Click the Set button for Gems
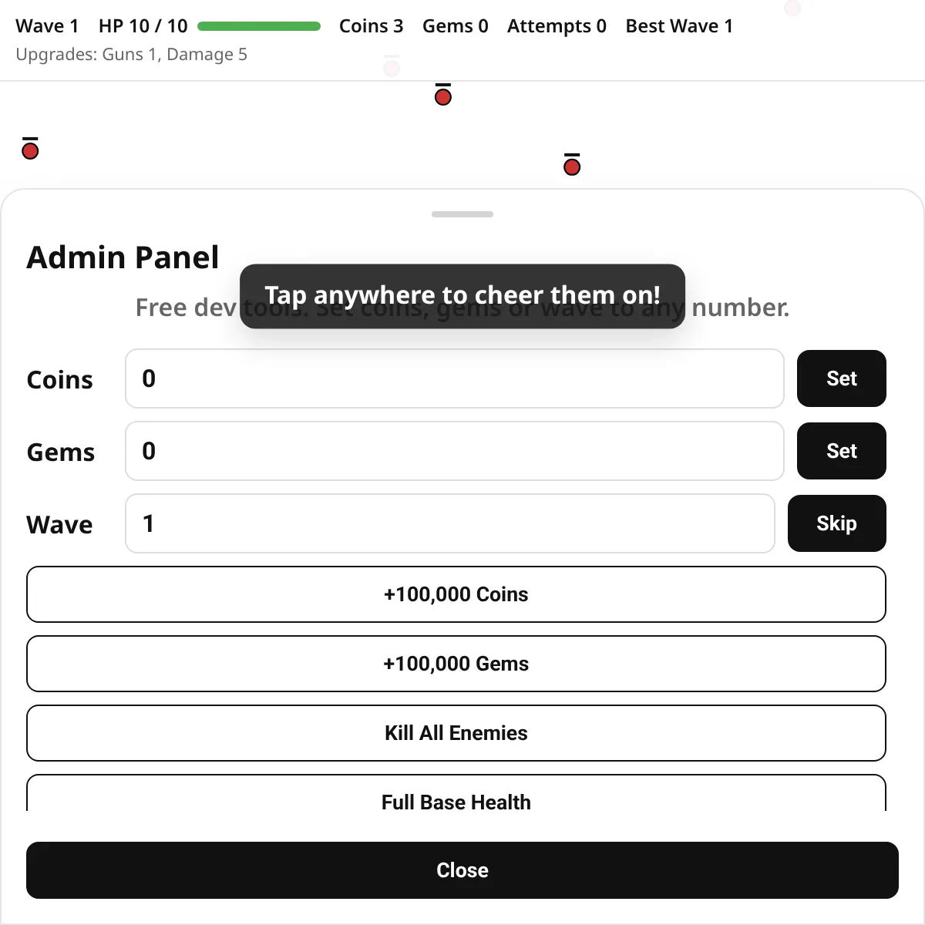925x925 pixels. (x=842, y=451)
